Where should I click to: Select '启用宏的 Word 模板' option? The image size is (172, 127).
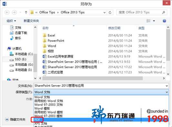49,112
